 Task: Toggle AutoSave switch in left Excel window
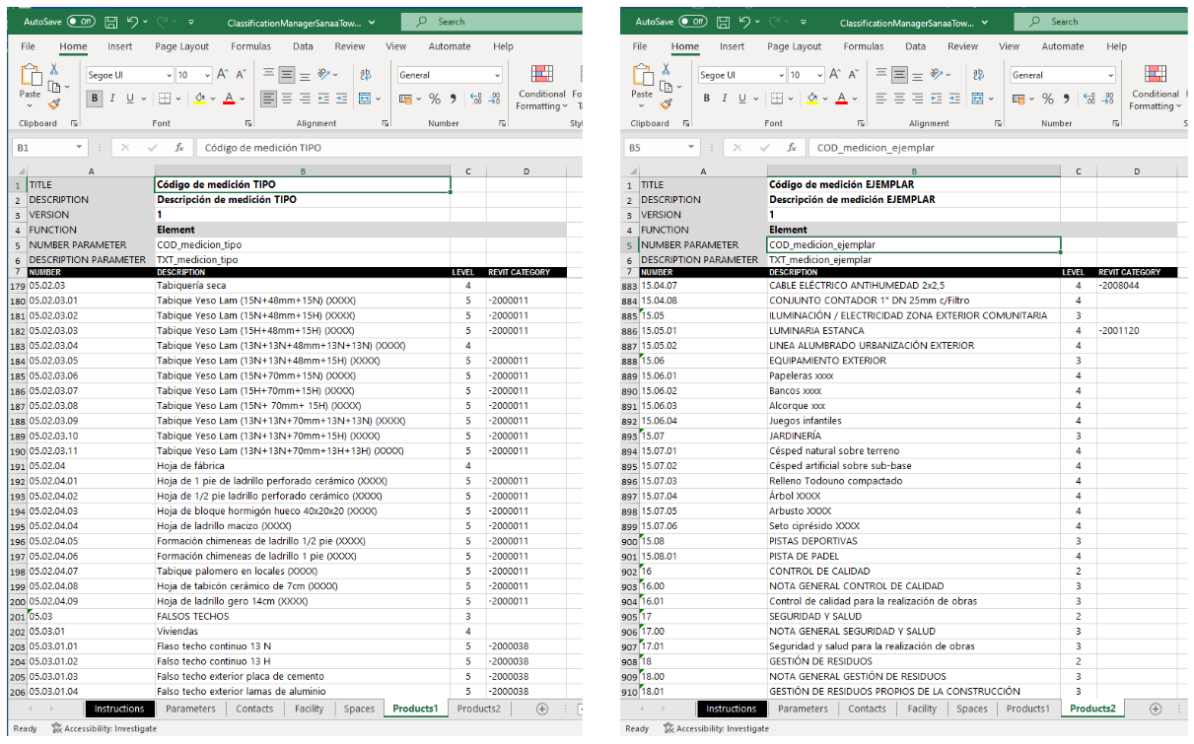(81, 21)
